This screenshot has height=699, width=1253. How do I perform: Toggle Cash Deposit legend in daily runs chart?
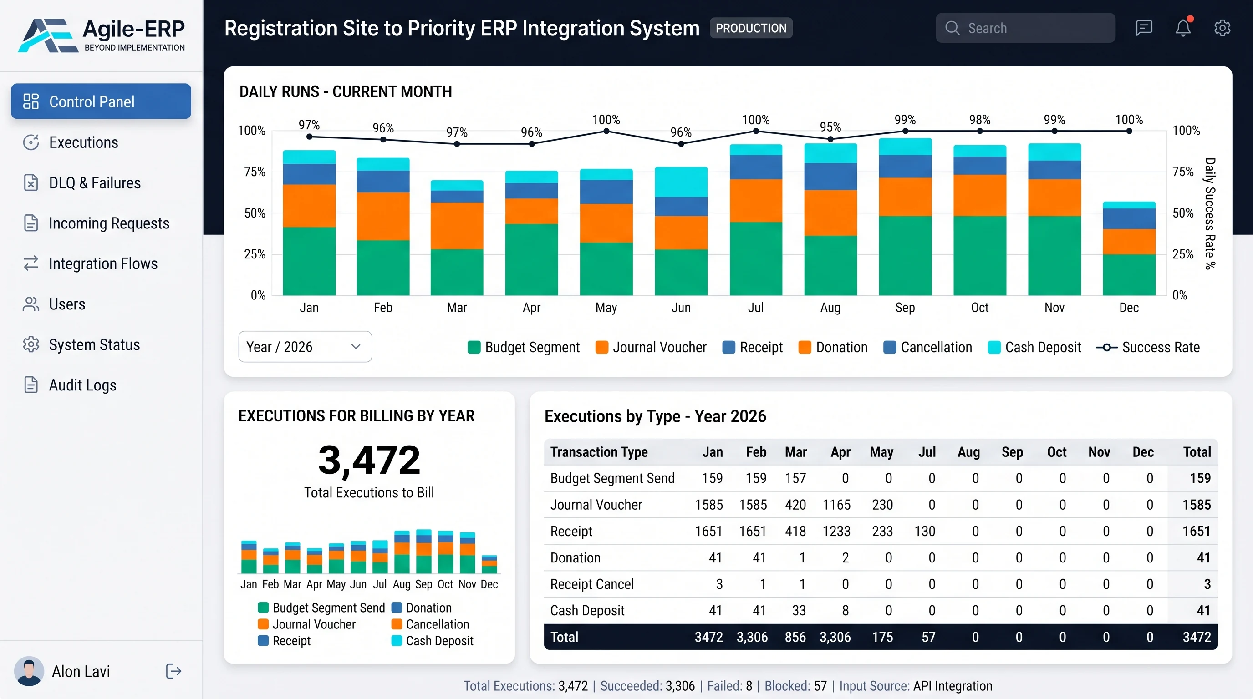[x=1034, y=347]
